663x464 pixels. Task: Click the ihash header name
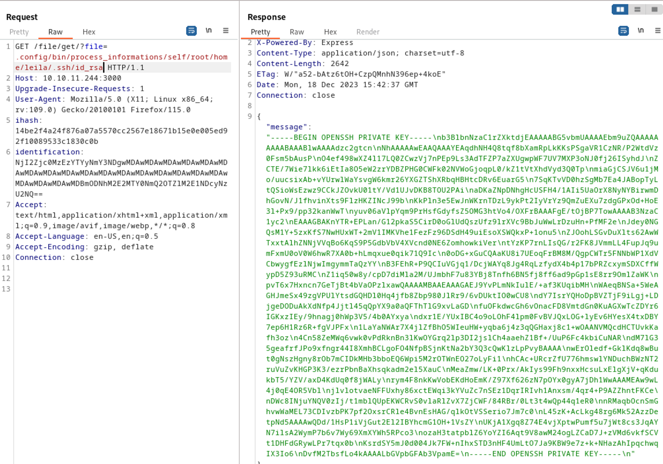coord(27,120)
